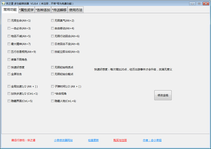Open 小幸修改器网站 link
The image size is (211, 149).
[x=63, y=140]
